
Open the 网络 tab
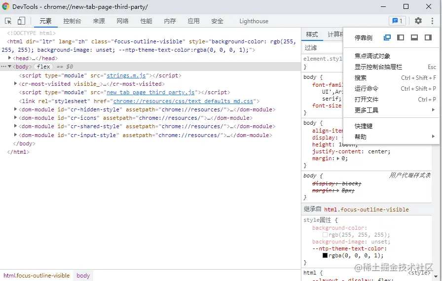tap(123, 21)
